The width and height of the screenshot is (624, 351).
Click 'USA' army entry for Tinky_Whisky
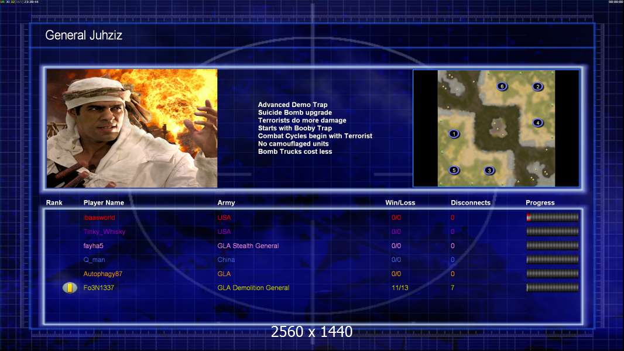pos(224,231)
